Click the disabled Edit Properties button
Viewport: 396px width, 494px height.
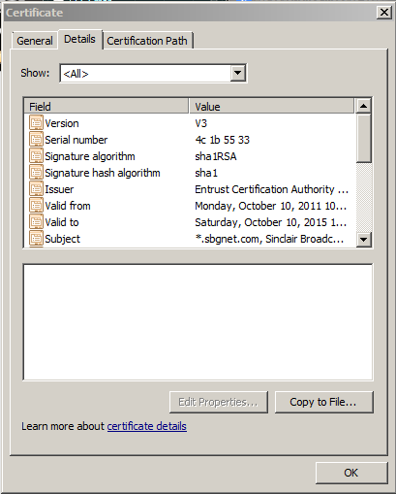[219, 402]
